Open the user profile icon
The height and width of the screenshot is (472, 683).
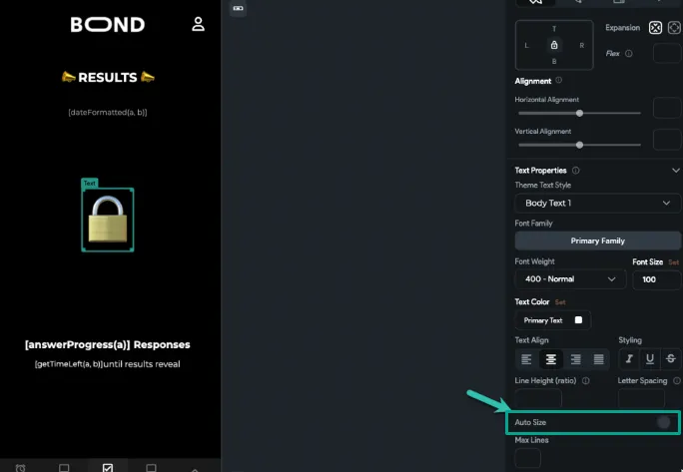coord(198,24)
